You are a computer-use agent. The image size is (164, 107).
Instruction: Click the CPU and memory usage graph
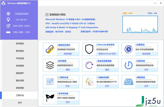click(x=140, y=24)
